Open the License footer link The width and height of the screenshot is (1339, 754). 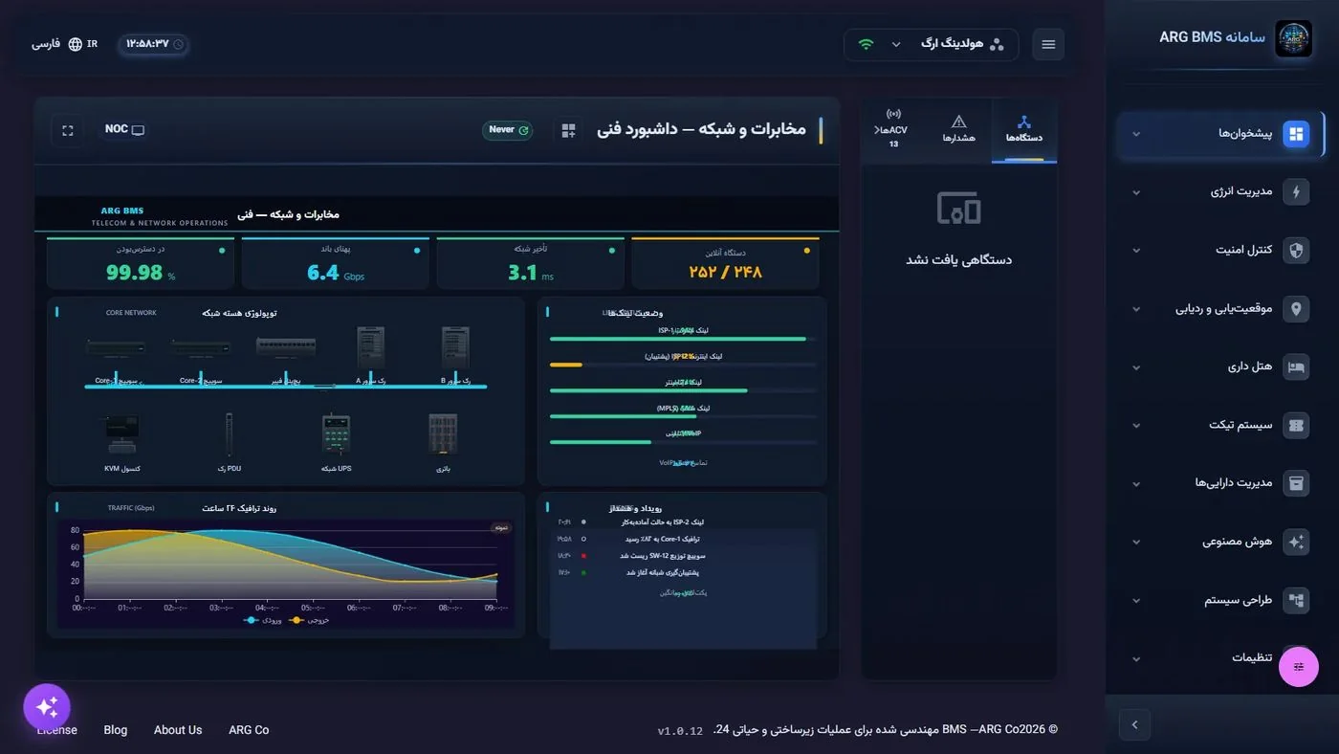pyautogui.click(x=57, y=730)
